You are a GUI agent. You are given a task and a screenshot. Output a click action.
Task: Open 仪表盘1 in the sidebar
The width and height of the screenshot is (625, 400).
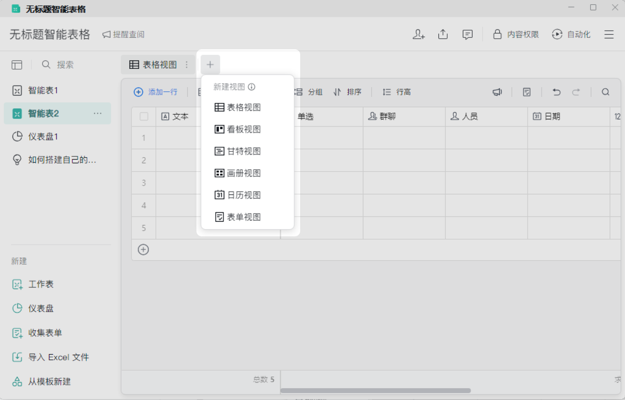43,136
